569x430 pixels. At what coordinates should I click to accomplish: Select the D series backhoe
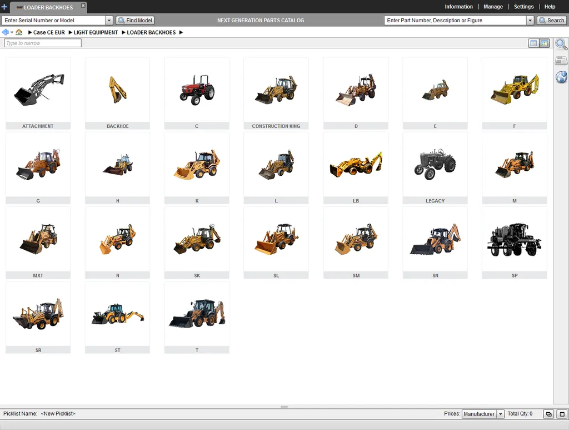pyautogui.click(x=356, y=93)
